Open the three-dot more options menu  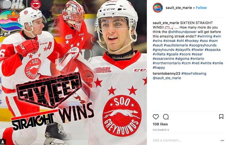coord(222,140)
